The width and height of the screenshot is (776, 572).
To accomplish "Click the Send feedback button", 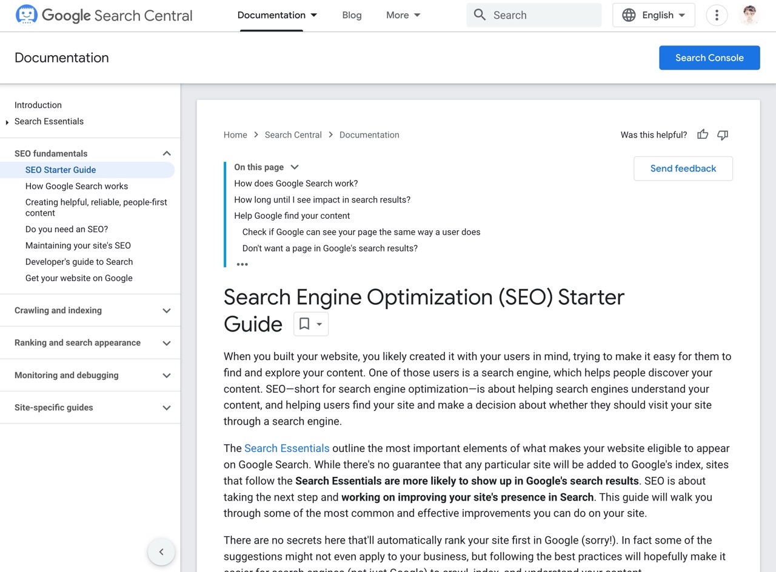I will pos(683,168).
